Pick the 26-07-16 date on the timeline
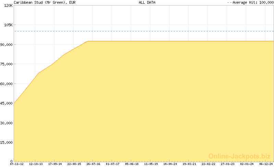This screenshot has width=274, height=167. [x=94, y=164]
